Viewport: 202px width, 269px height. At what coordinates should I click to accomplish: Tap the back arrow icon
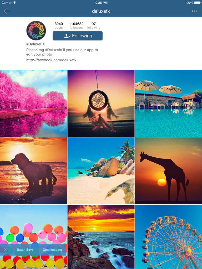pyautogui.click(x=7, y=11)
